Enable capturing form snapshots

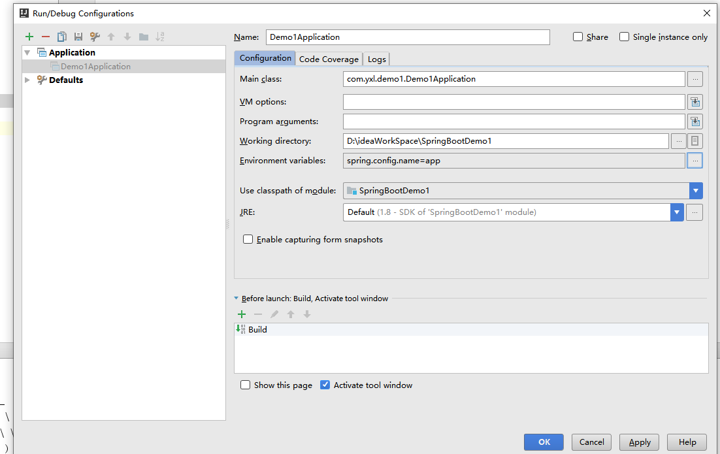click(248, 239)
